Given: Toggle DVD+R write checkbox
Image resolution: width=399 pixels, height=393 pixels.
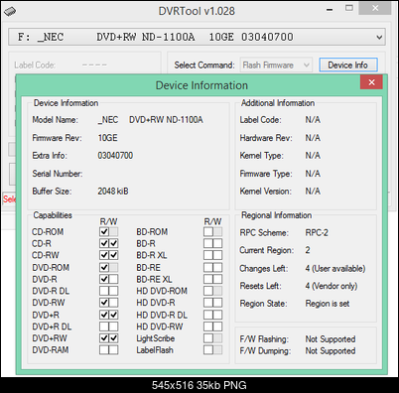Looking at the screenshot, I should click(x=113, y=315).
